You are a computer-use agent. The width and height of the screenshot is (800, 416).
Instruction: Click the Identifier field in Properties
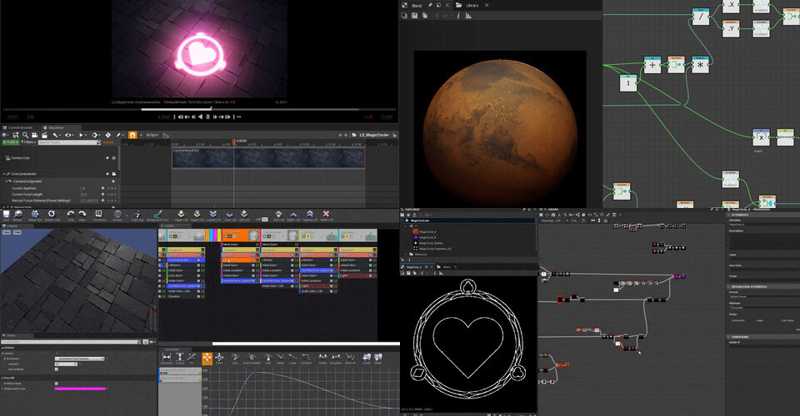(x=764, y=225)
